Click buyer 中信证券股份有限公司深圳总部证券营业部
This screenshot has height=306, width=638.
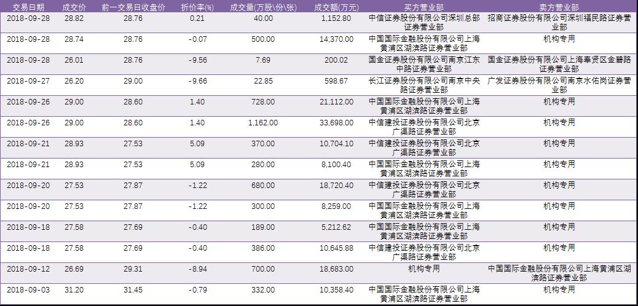point(424,23)
